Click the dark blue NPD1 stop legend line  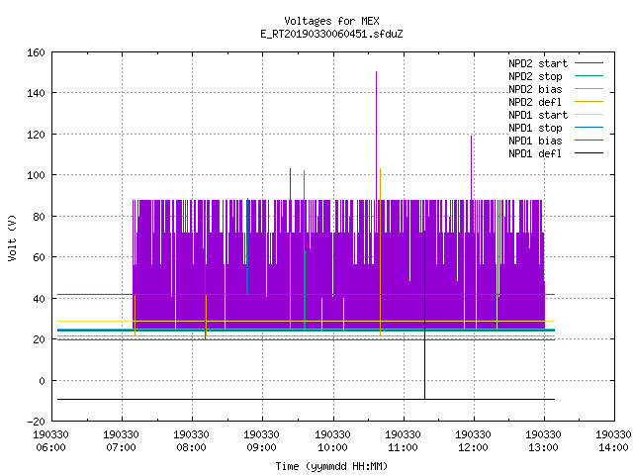[x=588, y=128]
